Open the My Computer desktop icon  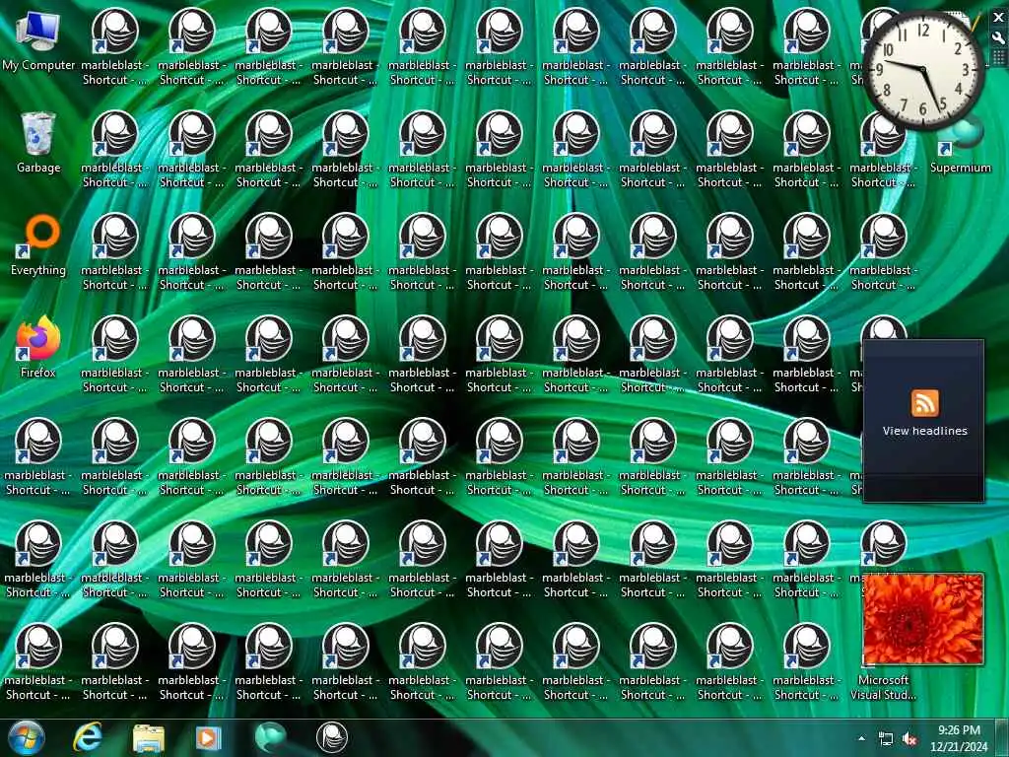pos(38,39)
